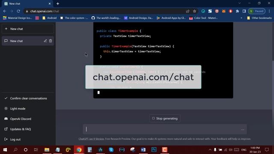Delete the New chat conversation with trash icon
Viewport: 274px width, 154px height.
point(51,41)
